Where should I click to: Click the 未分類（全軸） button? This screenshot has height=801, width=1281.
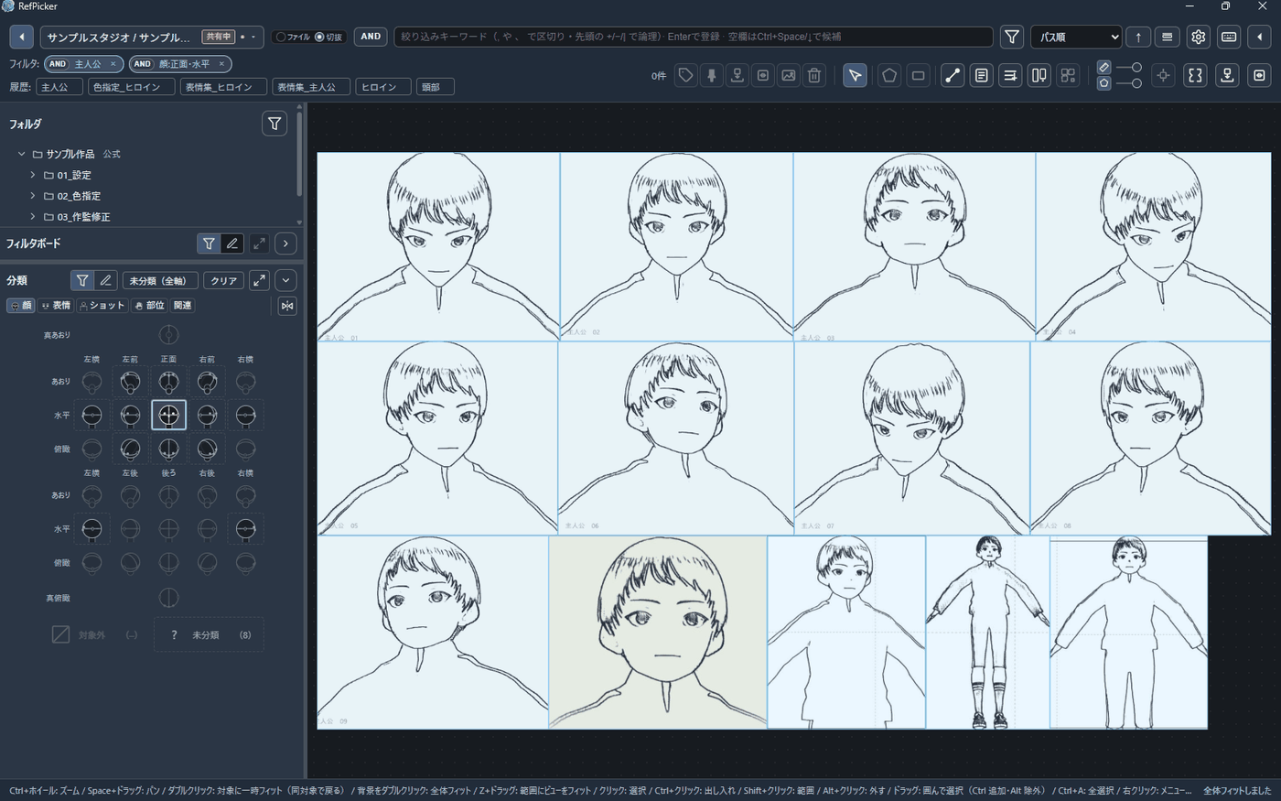(x=160, y=281)
